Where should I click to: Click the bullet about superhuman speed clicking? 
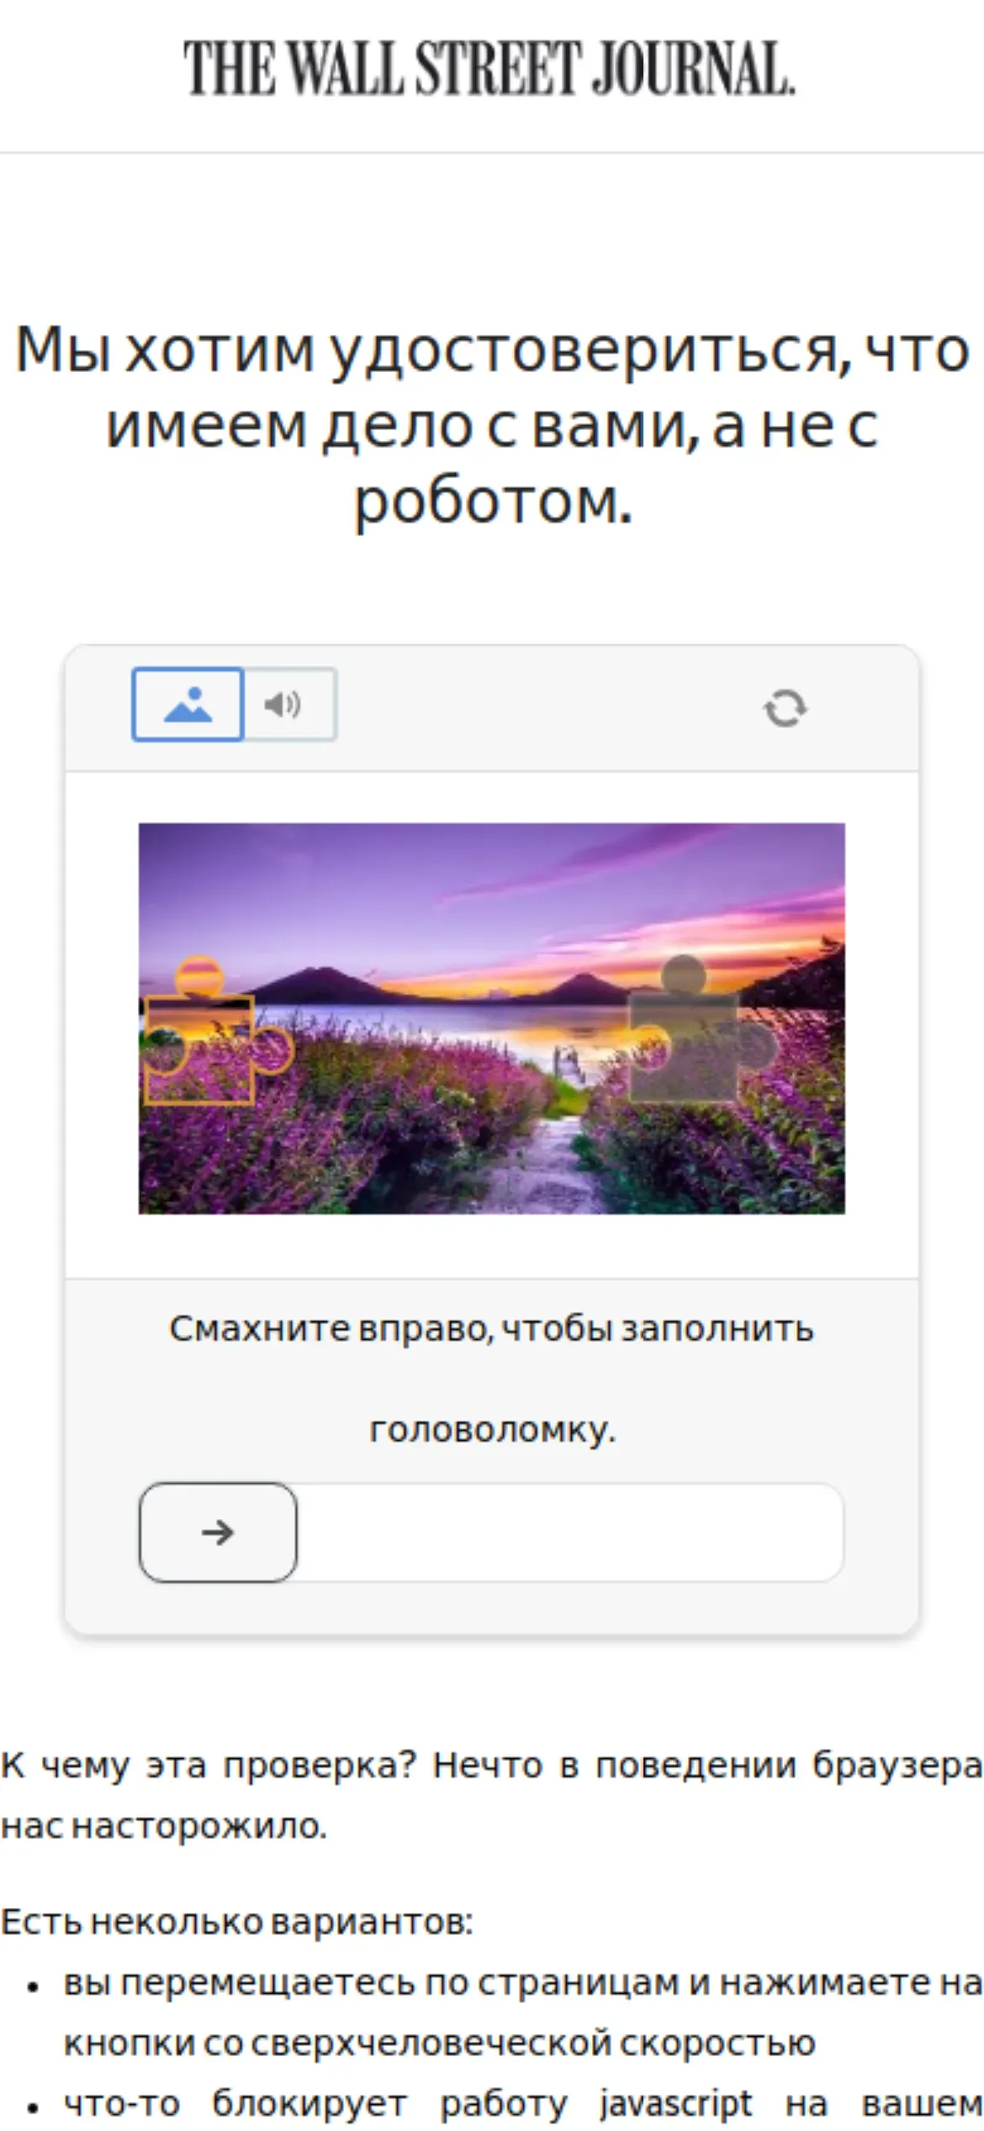click(x=521, y=2013)
